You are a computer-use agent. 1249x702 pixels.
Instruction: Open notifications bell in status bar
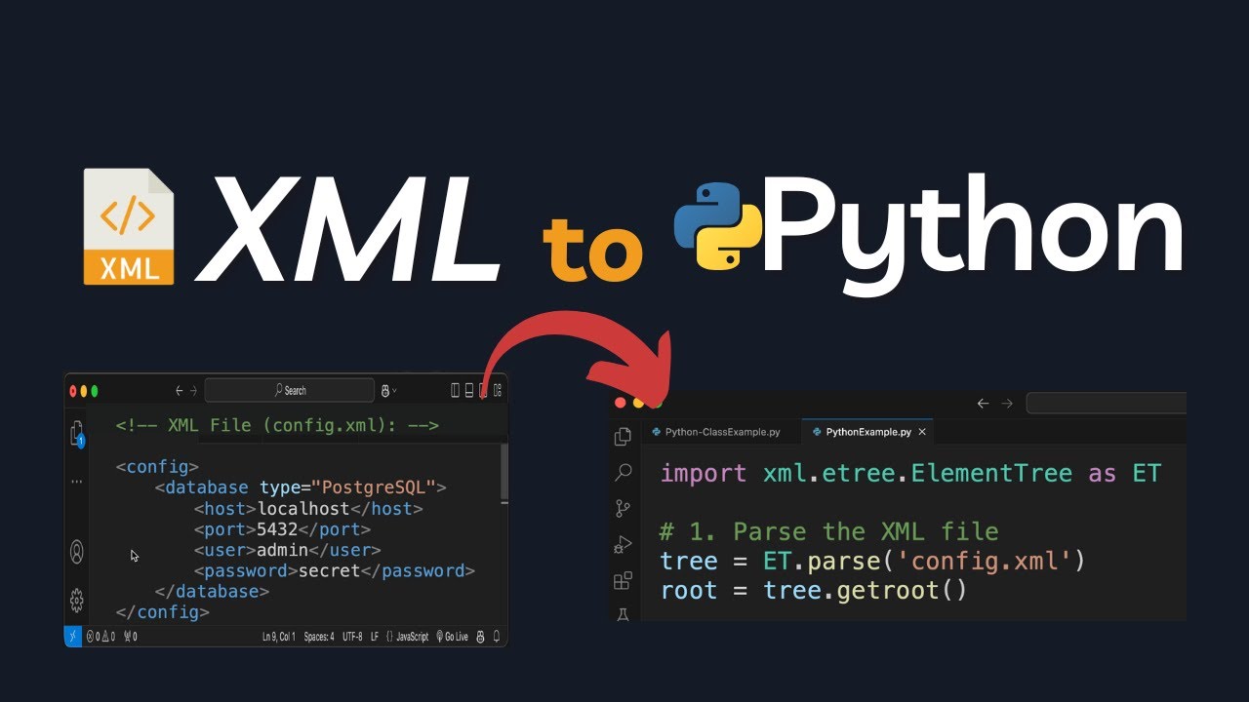tap(497, 637)
